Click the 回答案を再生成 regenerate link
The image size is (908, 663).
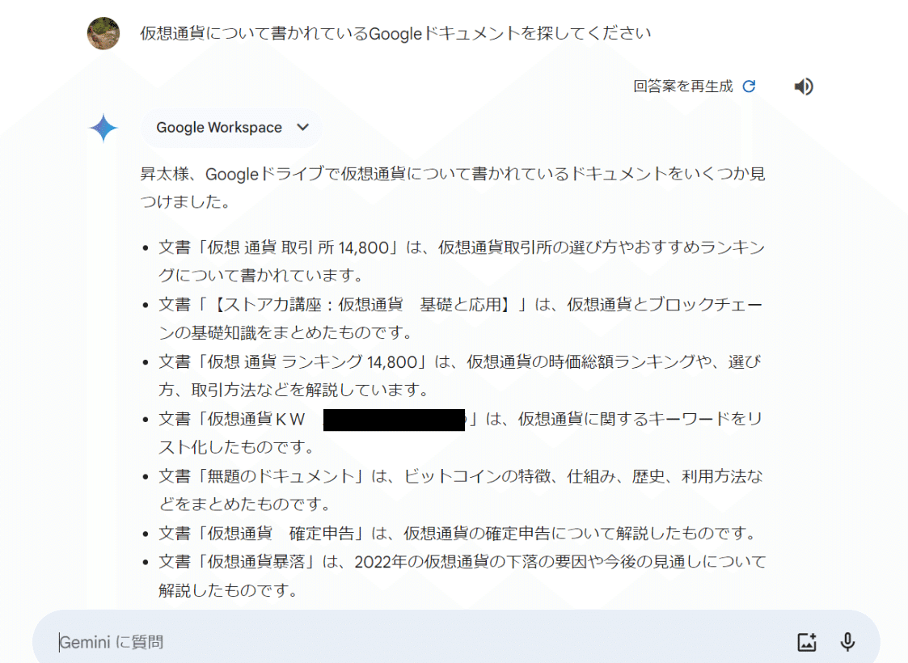click(x=683, y=87)
